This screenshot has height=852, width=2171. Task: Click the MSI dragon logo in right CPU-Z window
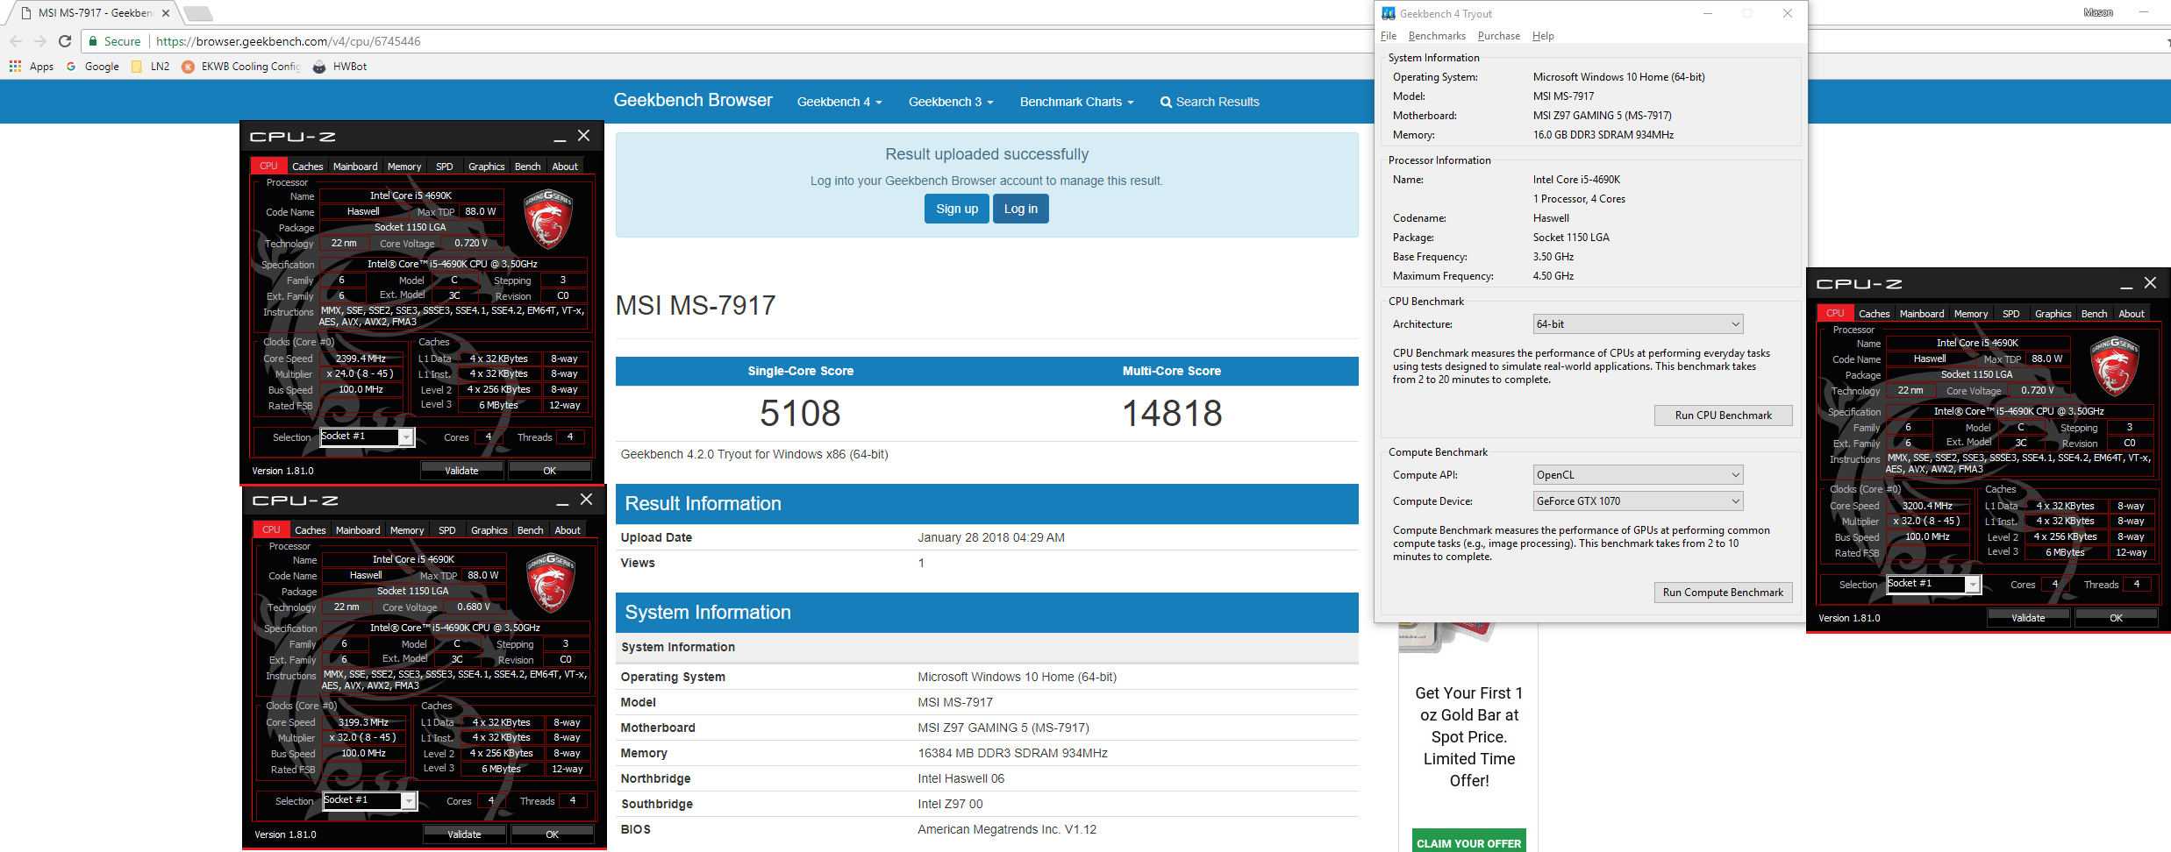[2116, 366]
